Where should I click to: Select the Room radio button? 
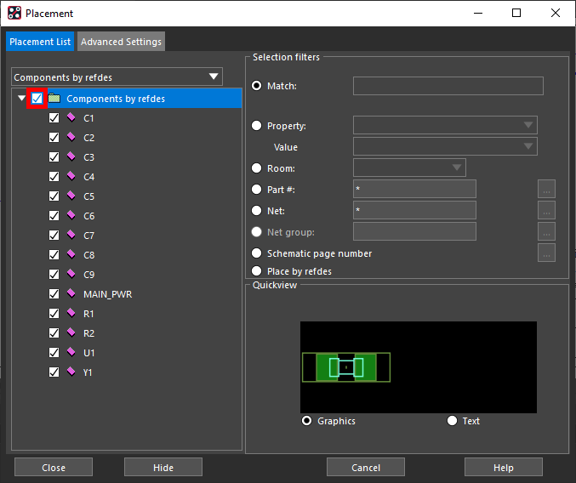click(256, 168)
